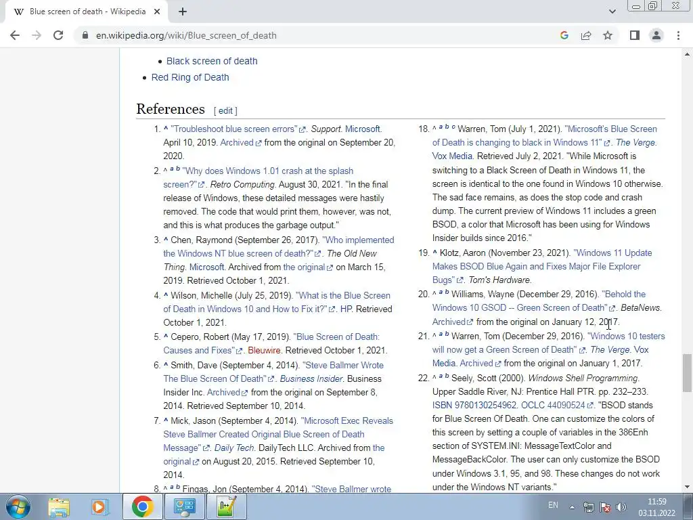Open a new browser tab
693x520 pixels.
point(183,12)
